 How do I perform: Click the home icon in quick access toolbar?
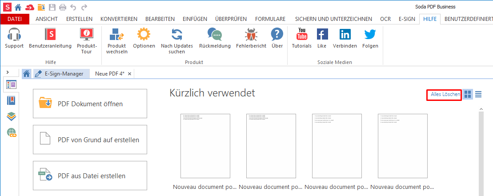(18, 7)
